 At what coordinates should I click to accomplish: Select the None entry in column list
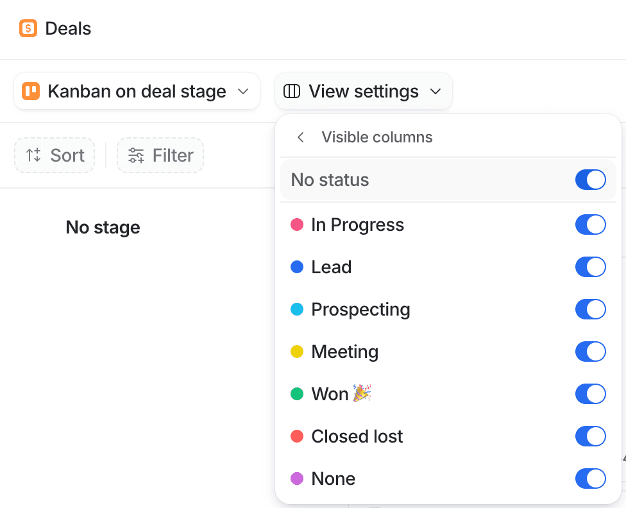(333, 479)
